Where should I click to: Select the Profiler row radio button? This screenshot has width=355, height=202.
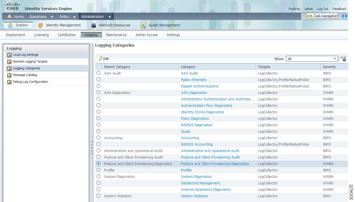98,170
